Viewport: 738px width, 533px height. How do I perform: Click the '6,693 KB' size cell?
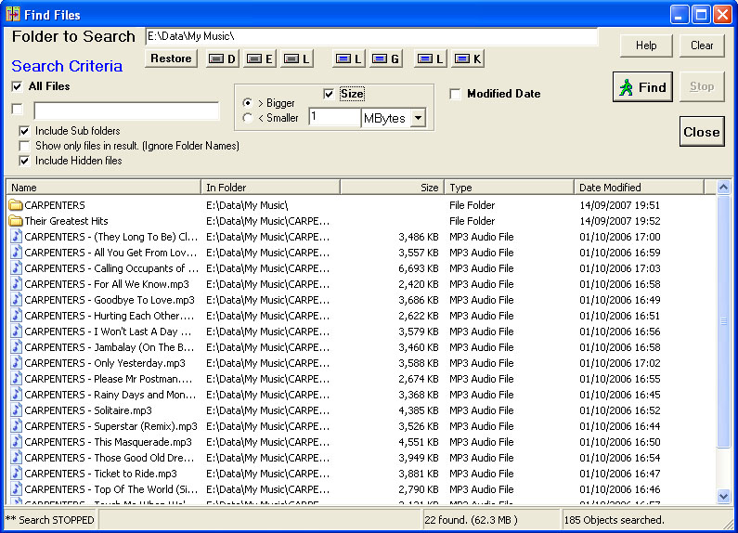[418, 268]
